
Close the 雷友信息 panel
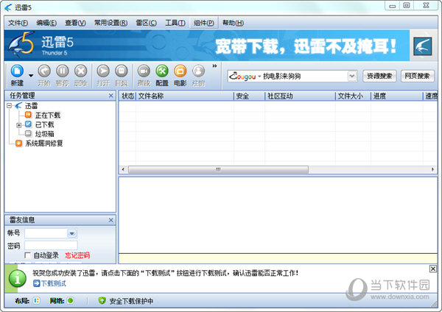[x=110, y=220]
